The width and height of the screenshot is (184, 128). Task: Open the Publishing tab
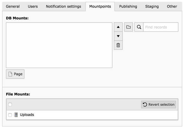coord(128,6)
